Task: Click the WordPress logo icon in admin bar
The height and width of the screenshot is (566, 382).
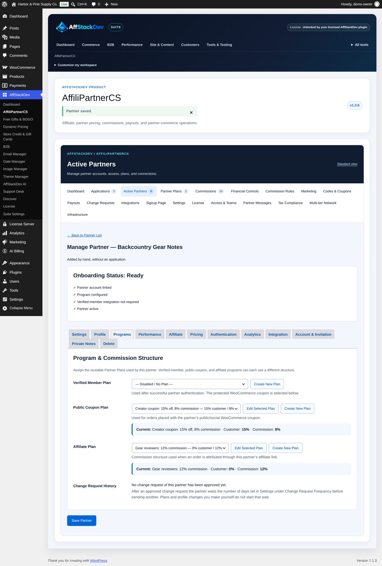Action: coord(5,4)
